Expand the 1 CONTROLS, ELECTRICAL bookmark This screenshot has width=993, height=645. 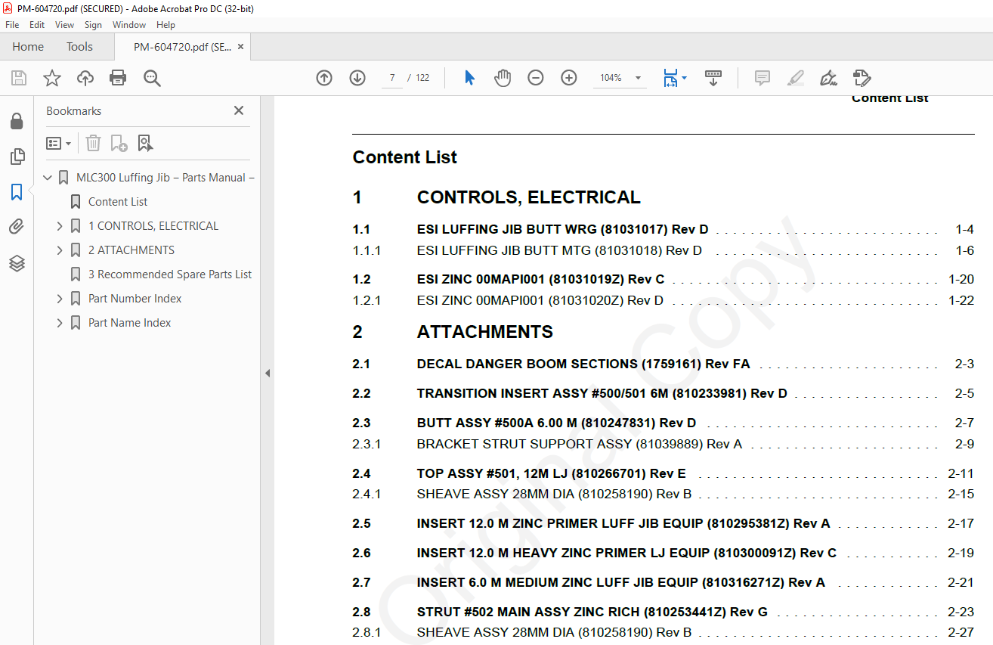(60, 226)
